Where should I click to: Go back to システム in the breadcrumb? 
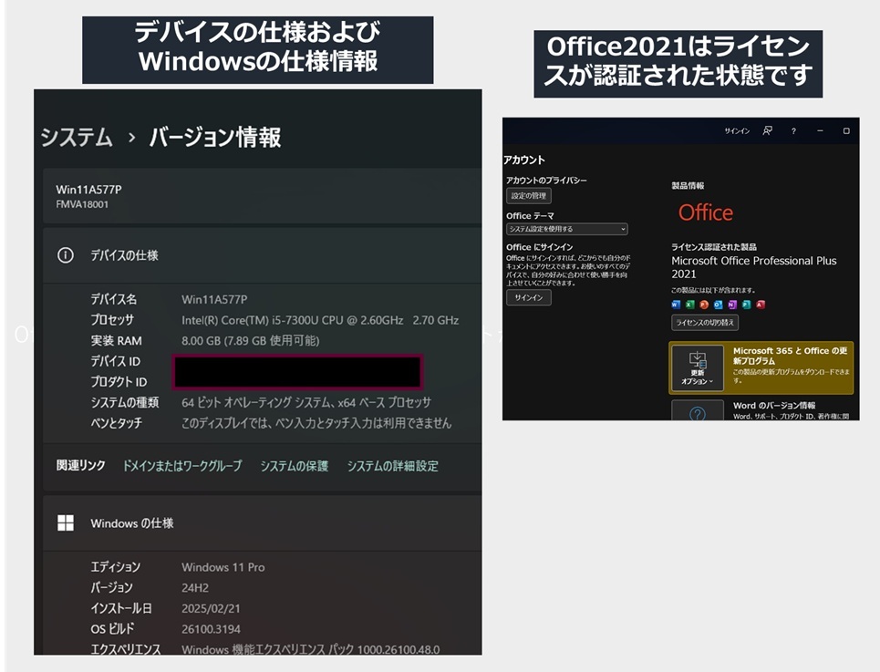point(77,138)
